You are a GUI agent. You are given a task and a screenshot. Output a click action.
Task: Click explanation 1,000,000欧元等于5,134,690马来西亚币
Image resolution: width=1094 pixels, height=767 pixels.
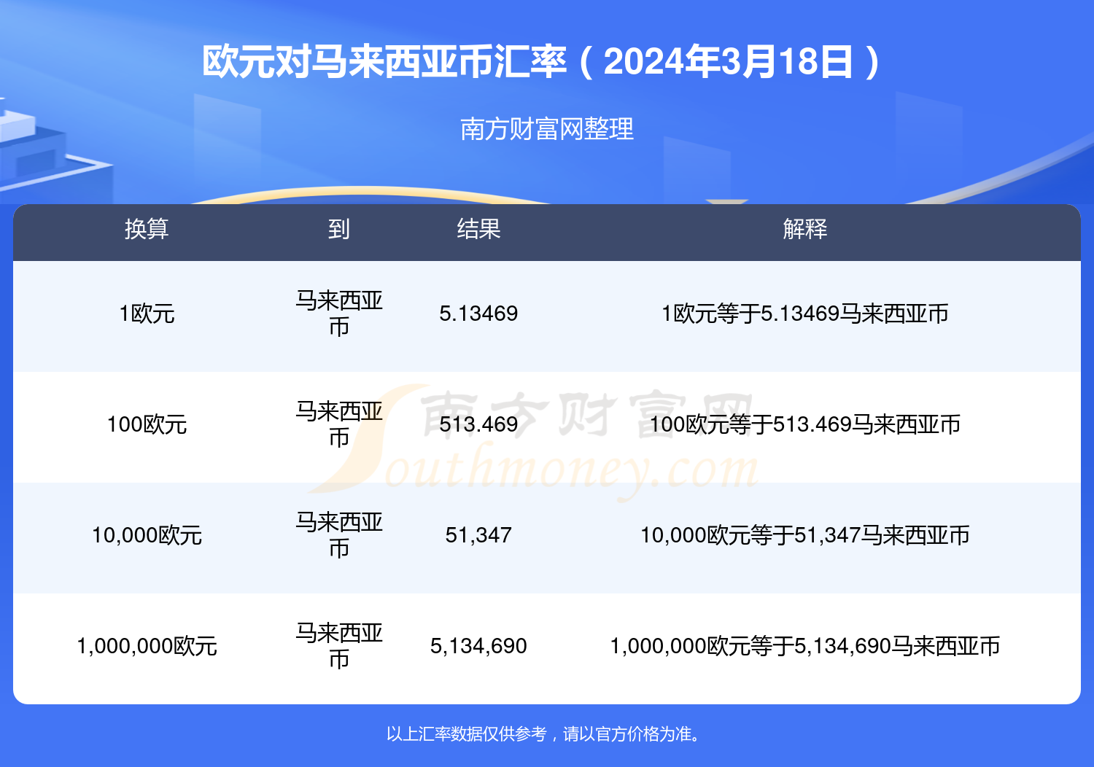(x=805, y=646)
